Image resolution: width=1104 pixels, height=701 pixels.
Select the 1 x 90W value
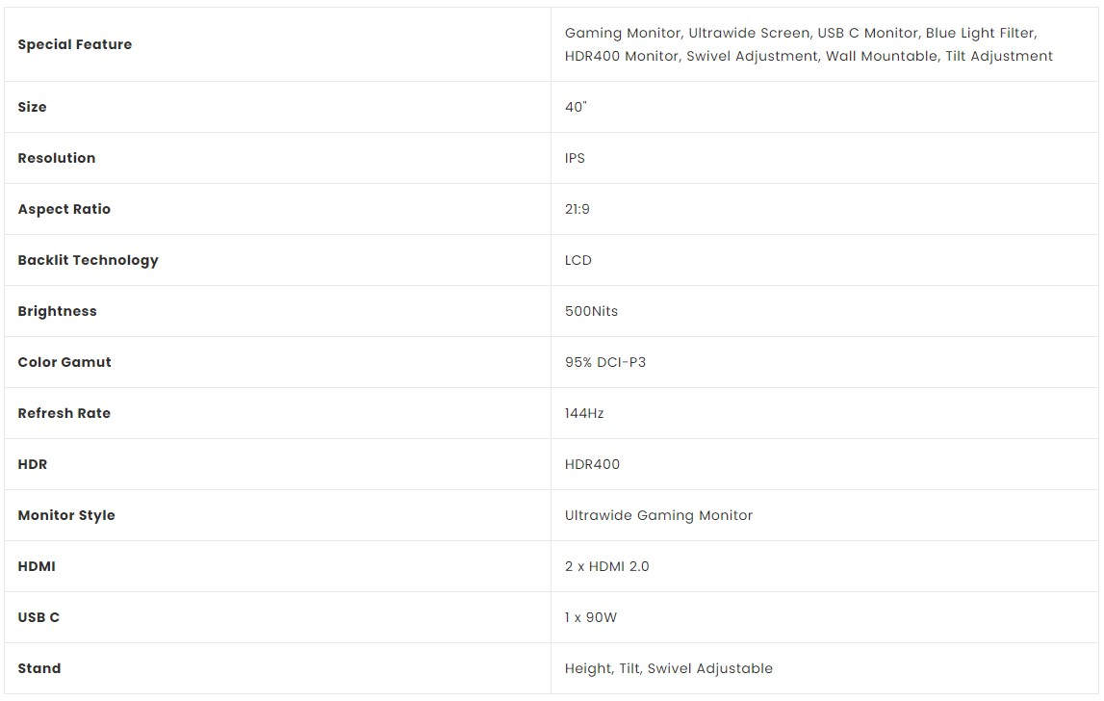(591, 617)
